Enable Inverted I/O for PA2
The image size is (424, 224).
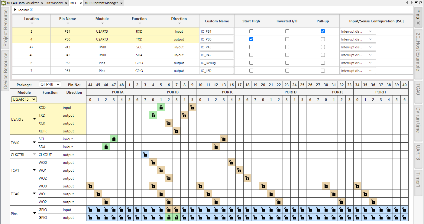[x=287, y=55]
